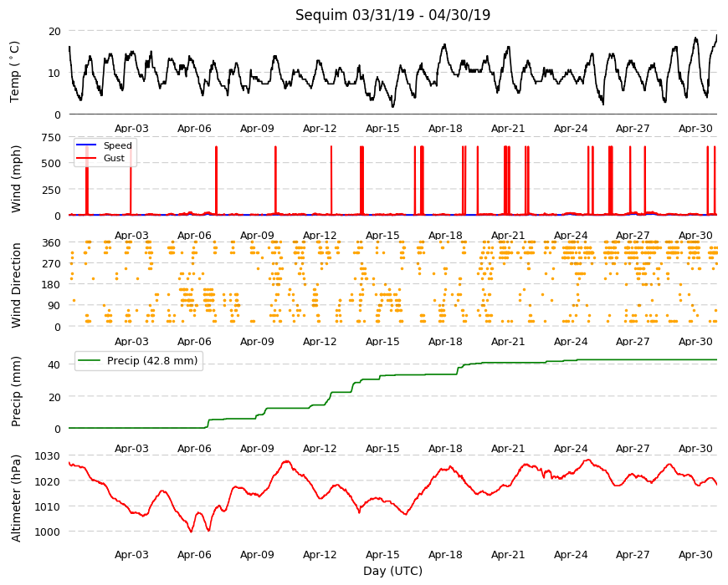728x585 pixels.
Task: Click the Precip (mm) axis label
Action: [16, 391]
